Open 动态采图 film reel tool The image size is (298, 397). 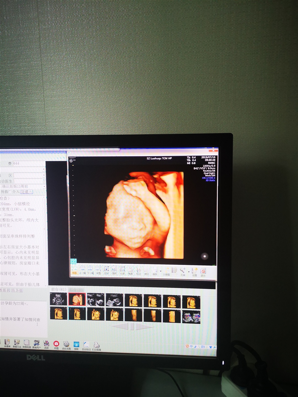[x=66, y=344]
